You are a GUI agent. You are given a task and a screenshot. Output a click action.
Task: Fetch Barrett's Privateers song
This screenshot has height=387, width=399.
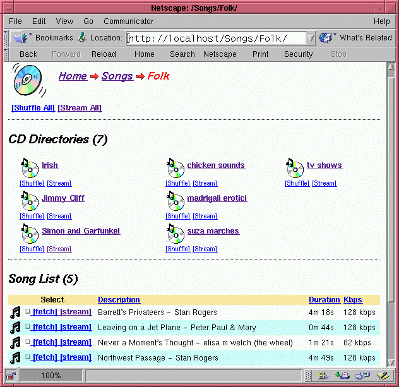click(45, 312)
